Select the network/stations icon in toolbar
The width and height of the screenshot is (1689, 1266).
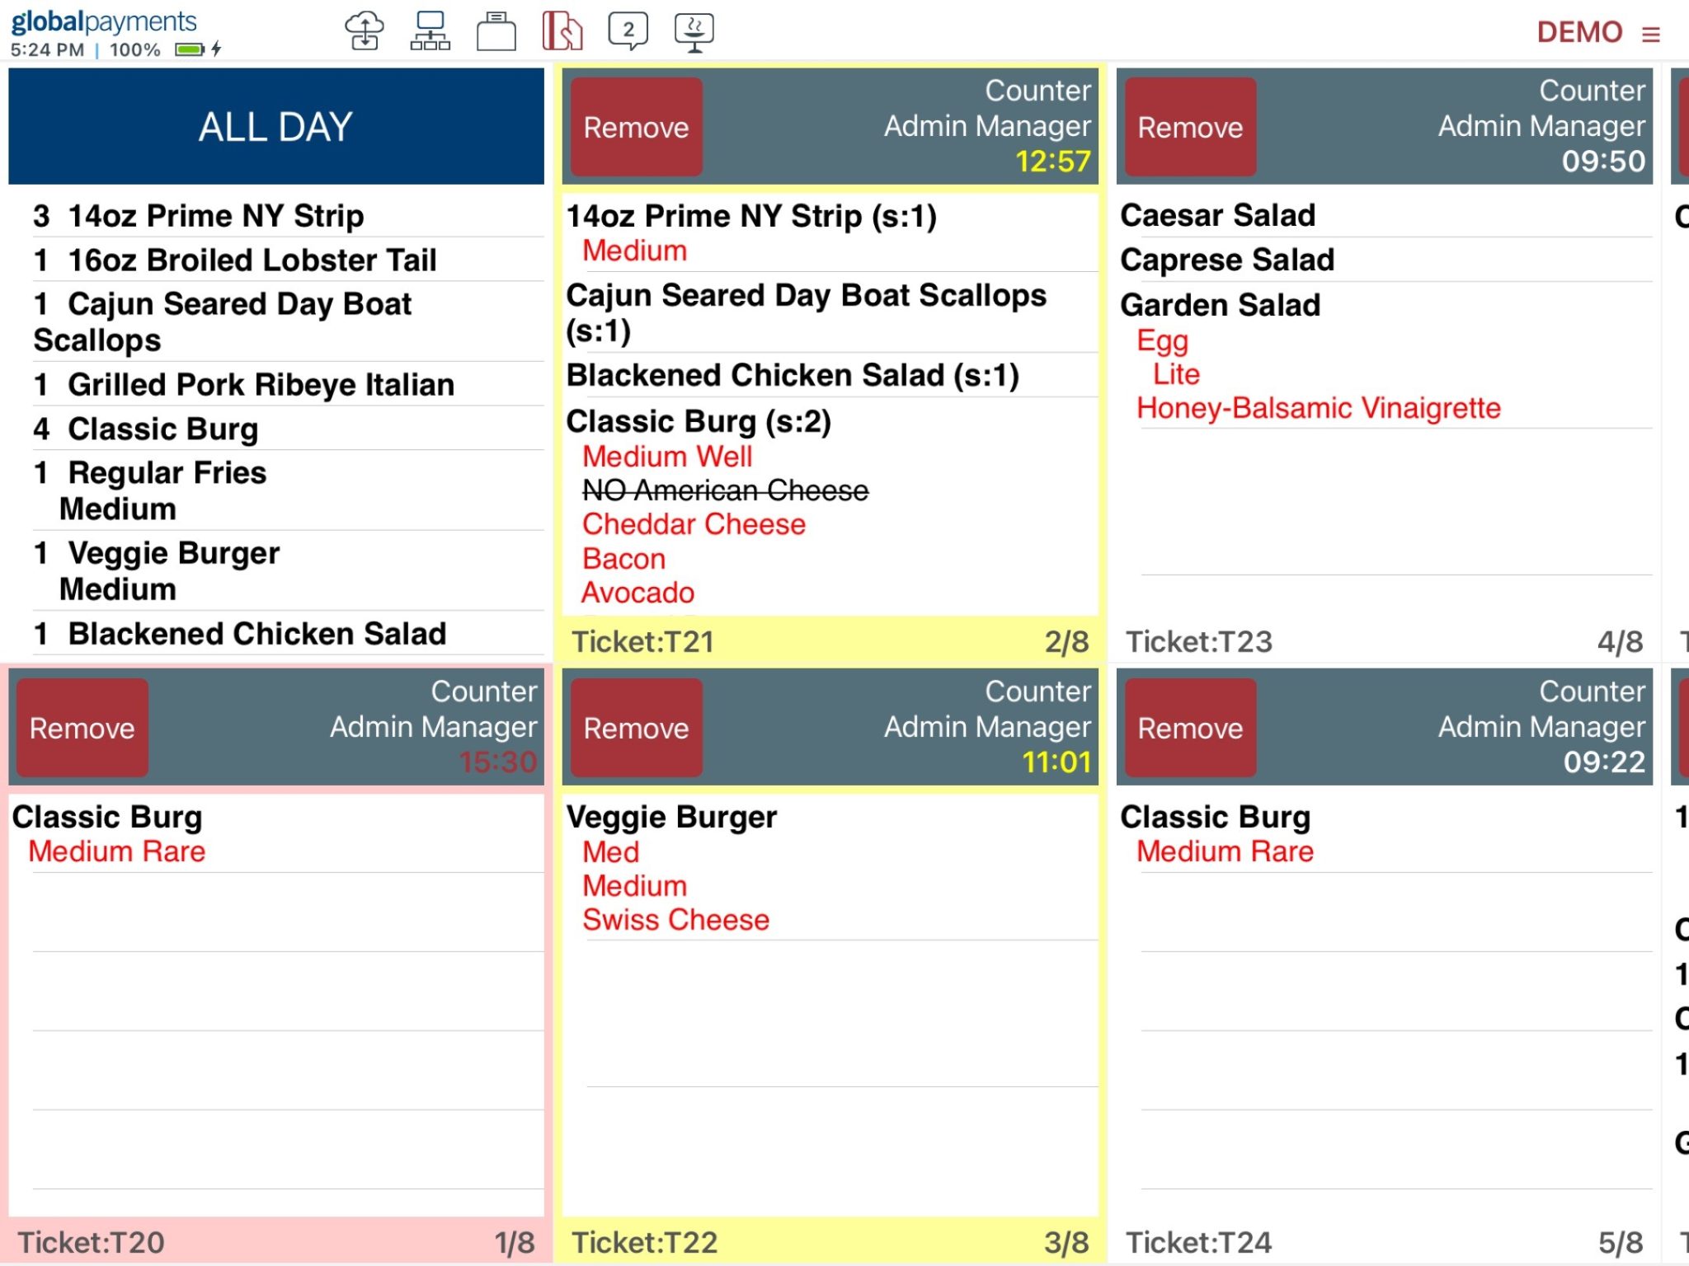[x=432, y=29]
